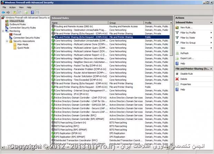This screenshot has height=154, width=214.
Task: Click the Firewall icon under Monitoring
Action: tap(11, 34)
